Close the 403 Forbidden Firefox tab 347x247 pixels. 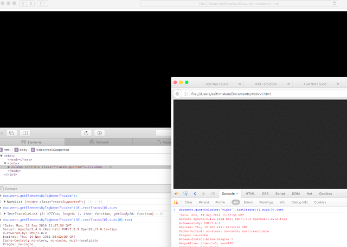(288, 84)
